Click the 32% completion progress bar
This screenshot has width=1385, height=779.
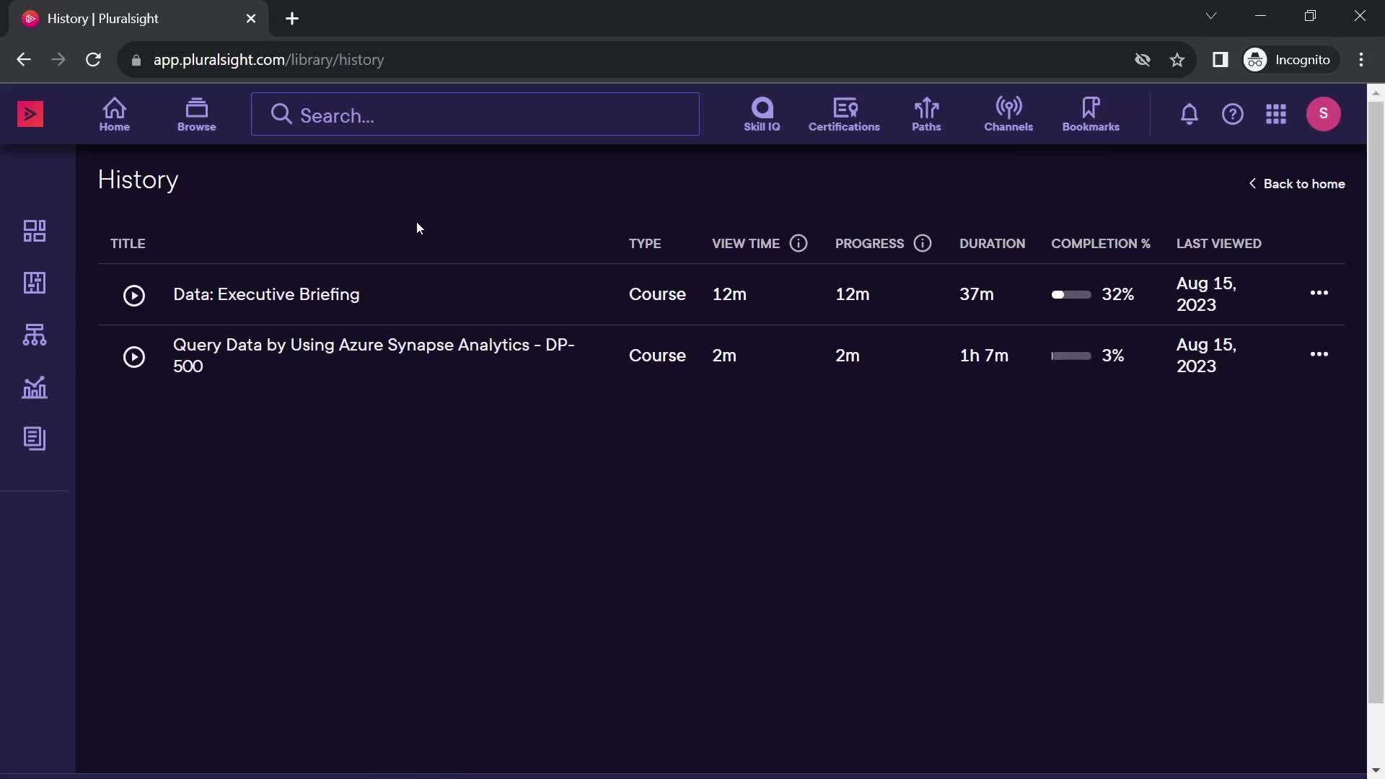coord(1071,294)
